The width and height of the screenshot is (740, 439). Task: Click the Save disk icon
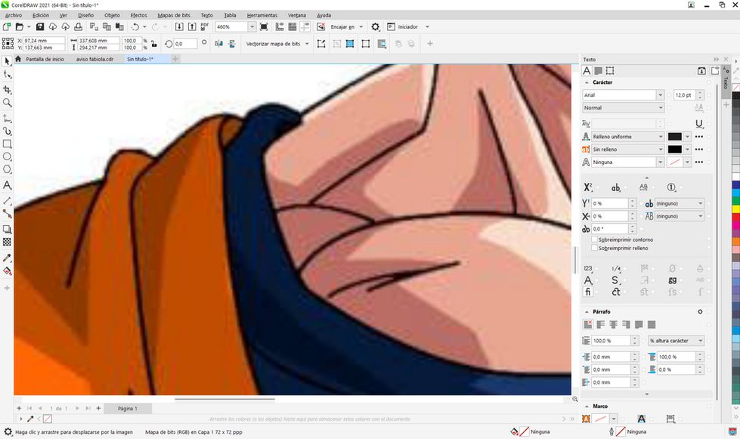40,27
